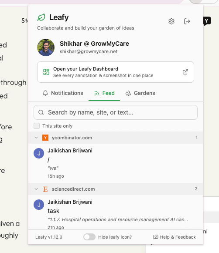Image resolution: width=219 pixels, height=253 pixels.
Task: Click the Help & Feedback chat icon
Action: point(156,237)
